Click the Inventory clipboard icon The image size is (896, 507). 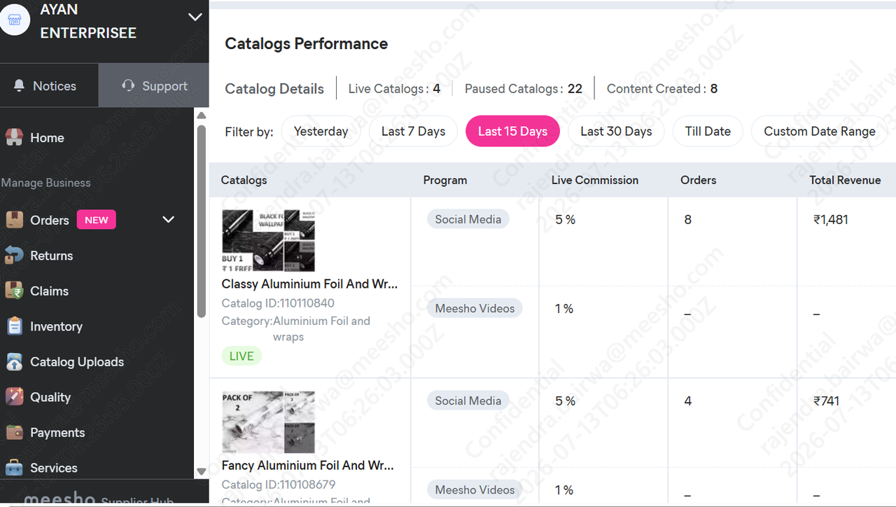coord(14,326)
